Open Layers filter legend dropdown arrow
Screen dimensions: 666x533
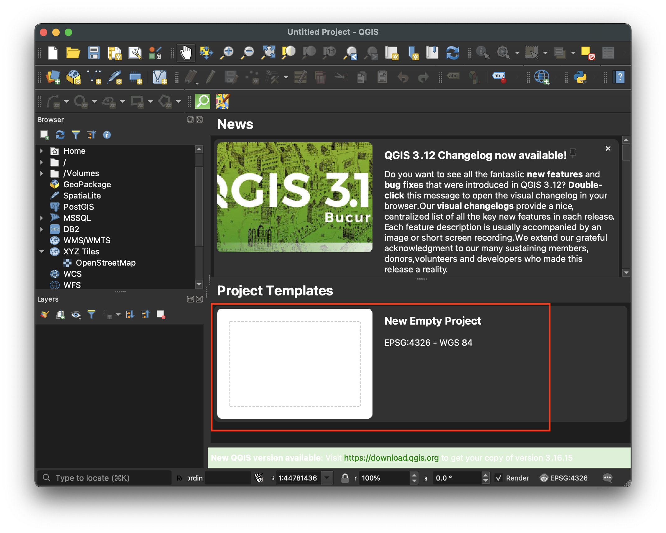tap(118, 315)
